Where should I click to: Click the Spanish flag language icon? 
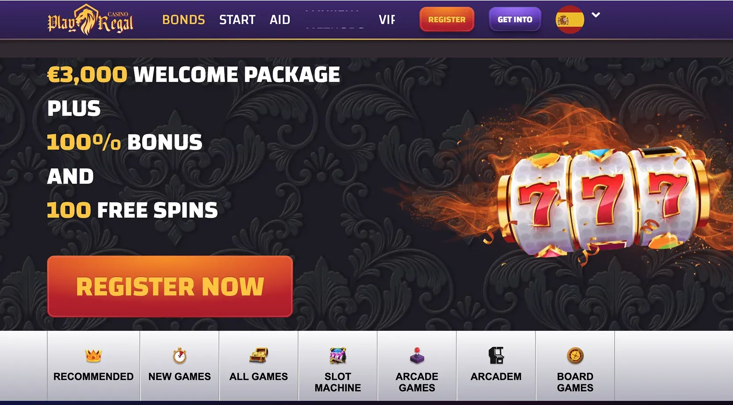pyautogui.click(x=570, y=20)
